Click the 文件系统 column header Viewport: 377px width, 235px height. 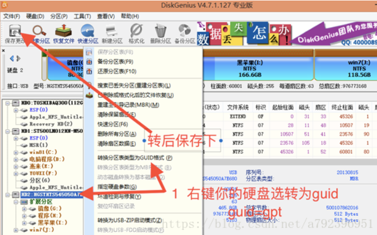pos(238,107)
